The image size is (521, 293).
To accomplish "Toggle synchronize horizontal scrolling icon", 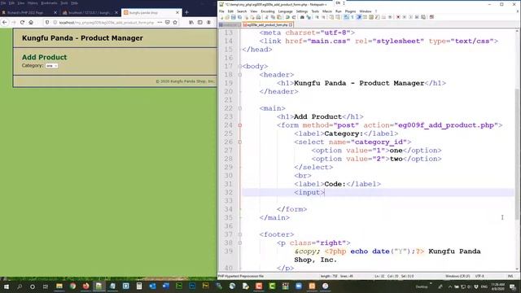I will coord(338,17).
